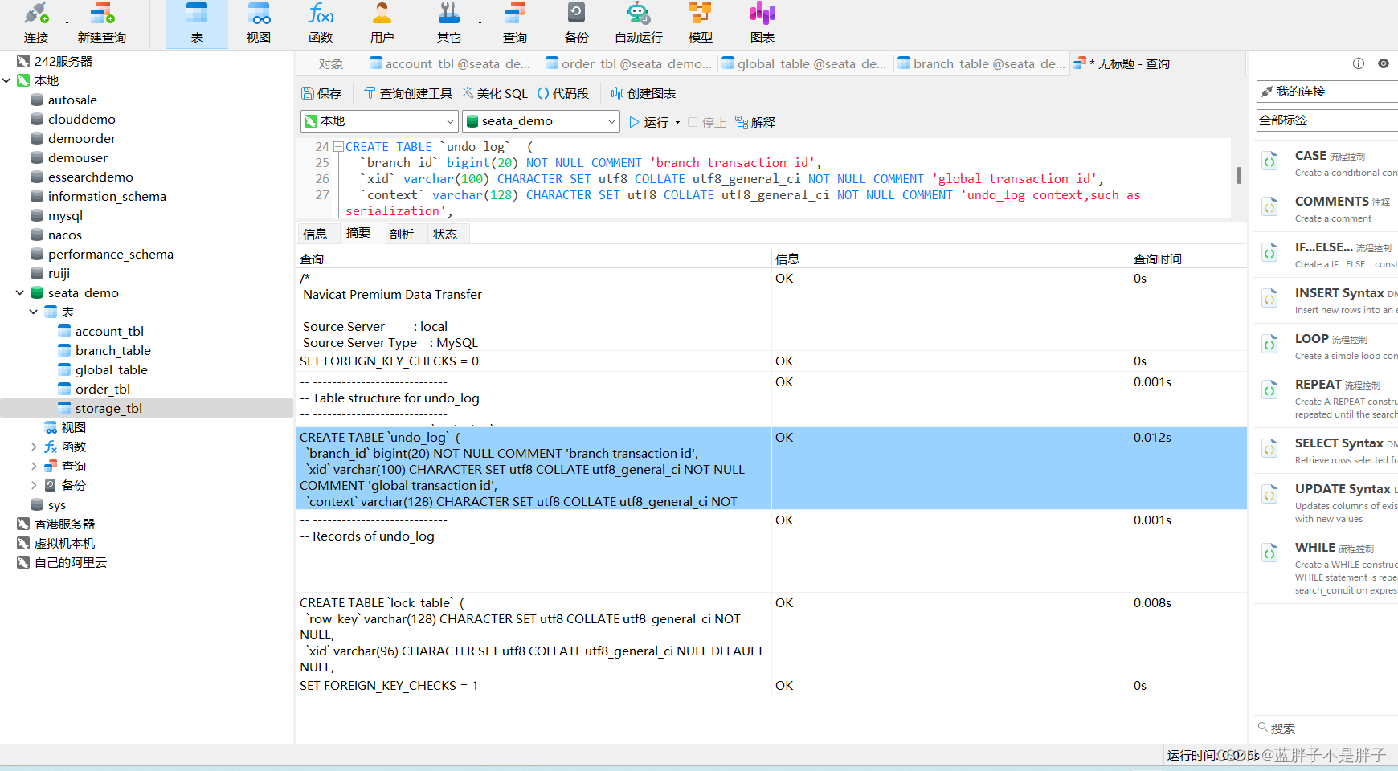Switch to the 状态 result tab
This screenshot has width=1398, height=771.
[x=445, y=234]
